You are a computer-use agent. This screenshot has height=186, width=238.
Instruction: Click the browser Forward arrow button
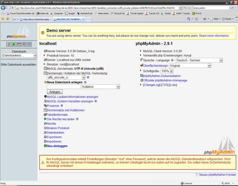tap(9, 8)
